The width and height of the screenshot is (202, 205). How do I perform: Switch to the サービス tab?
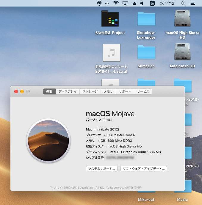(x=143, y=91)
